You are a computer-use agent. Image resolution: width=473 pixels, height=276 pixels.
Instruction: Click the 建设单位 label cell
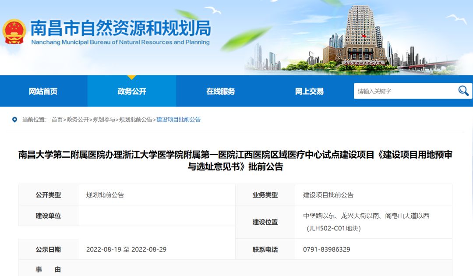coord(48,216)
